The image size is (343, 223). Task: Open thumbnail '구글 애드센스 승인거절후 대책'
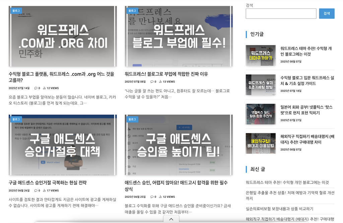[63, 145]
